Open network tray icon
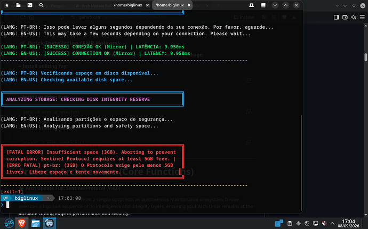This screenshot has height=229, width=368. pyautogui.click(x=307, y=223)
